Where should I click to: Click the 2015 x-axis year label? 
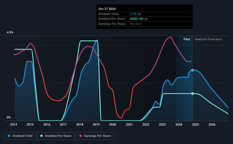pyautogui.click(x=30, y=124)
